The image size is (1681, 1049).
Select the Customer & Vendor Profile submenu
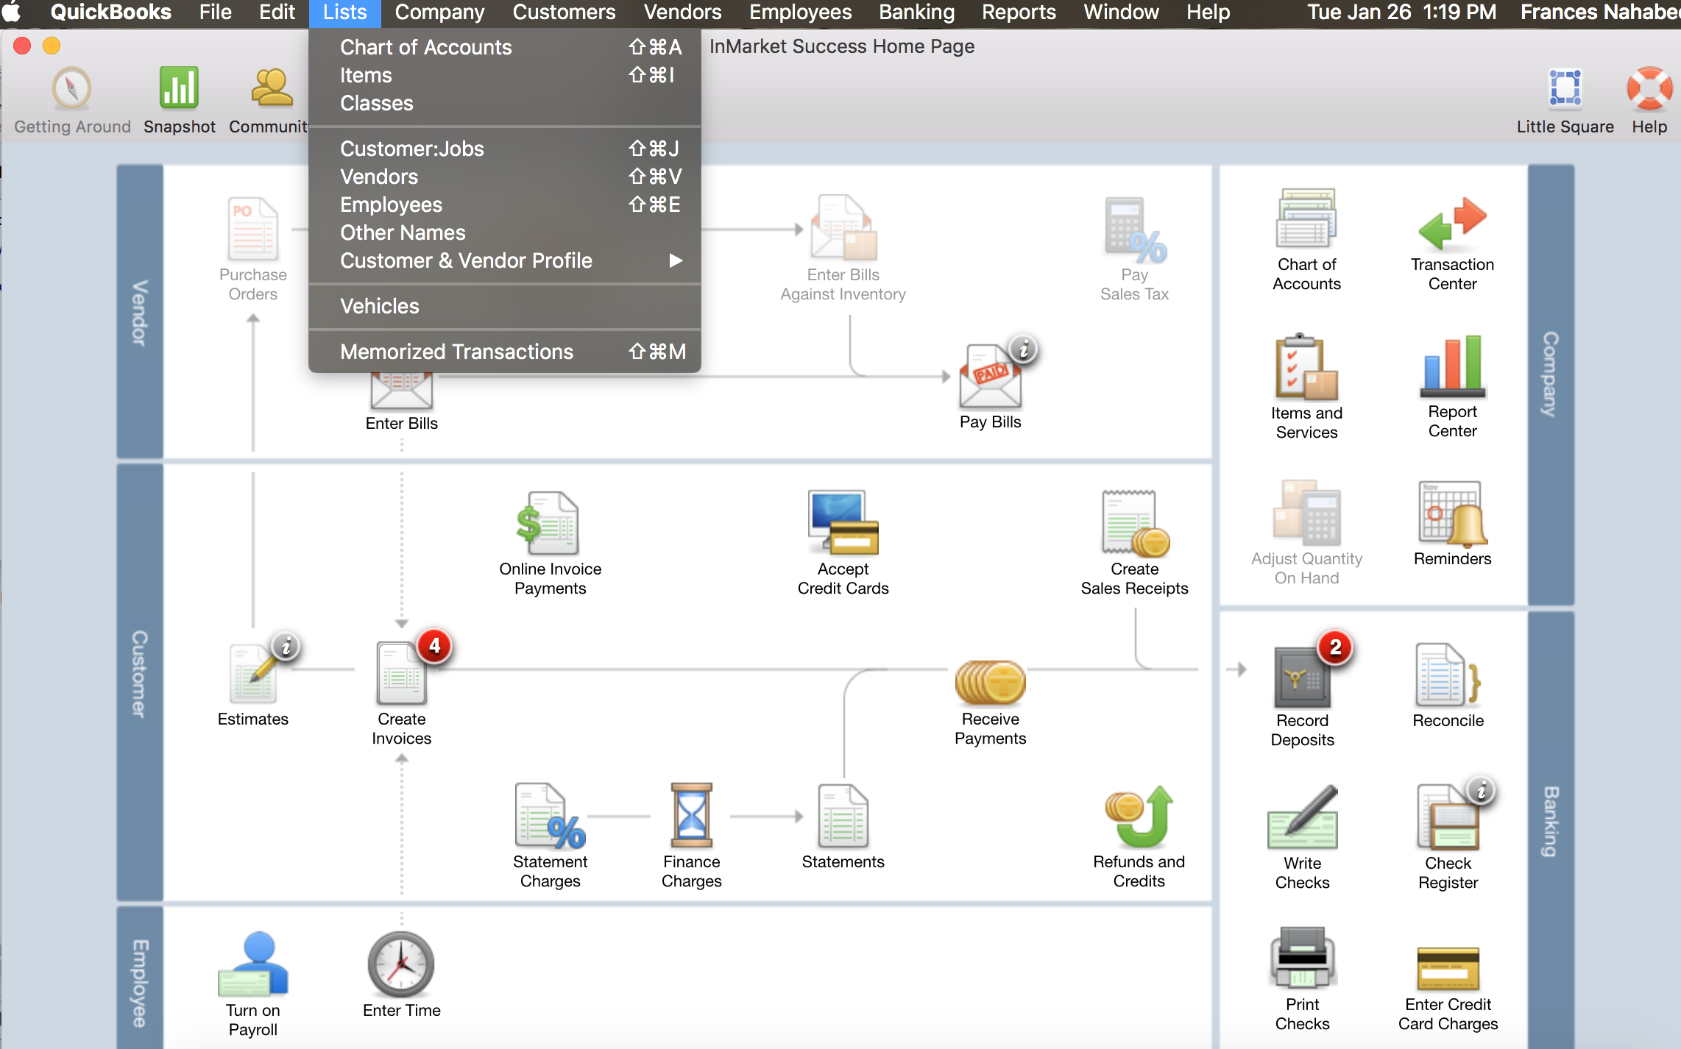point(465,260)
